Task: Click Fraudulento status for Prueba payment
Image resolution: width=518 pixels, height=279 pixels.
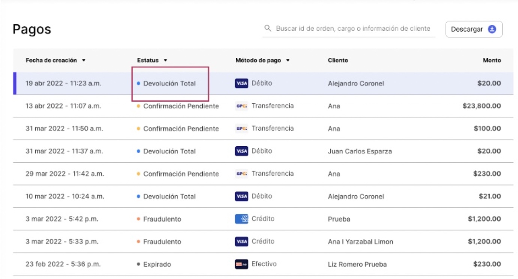Action: pos(162,219)
